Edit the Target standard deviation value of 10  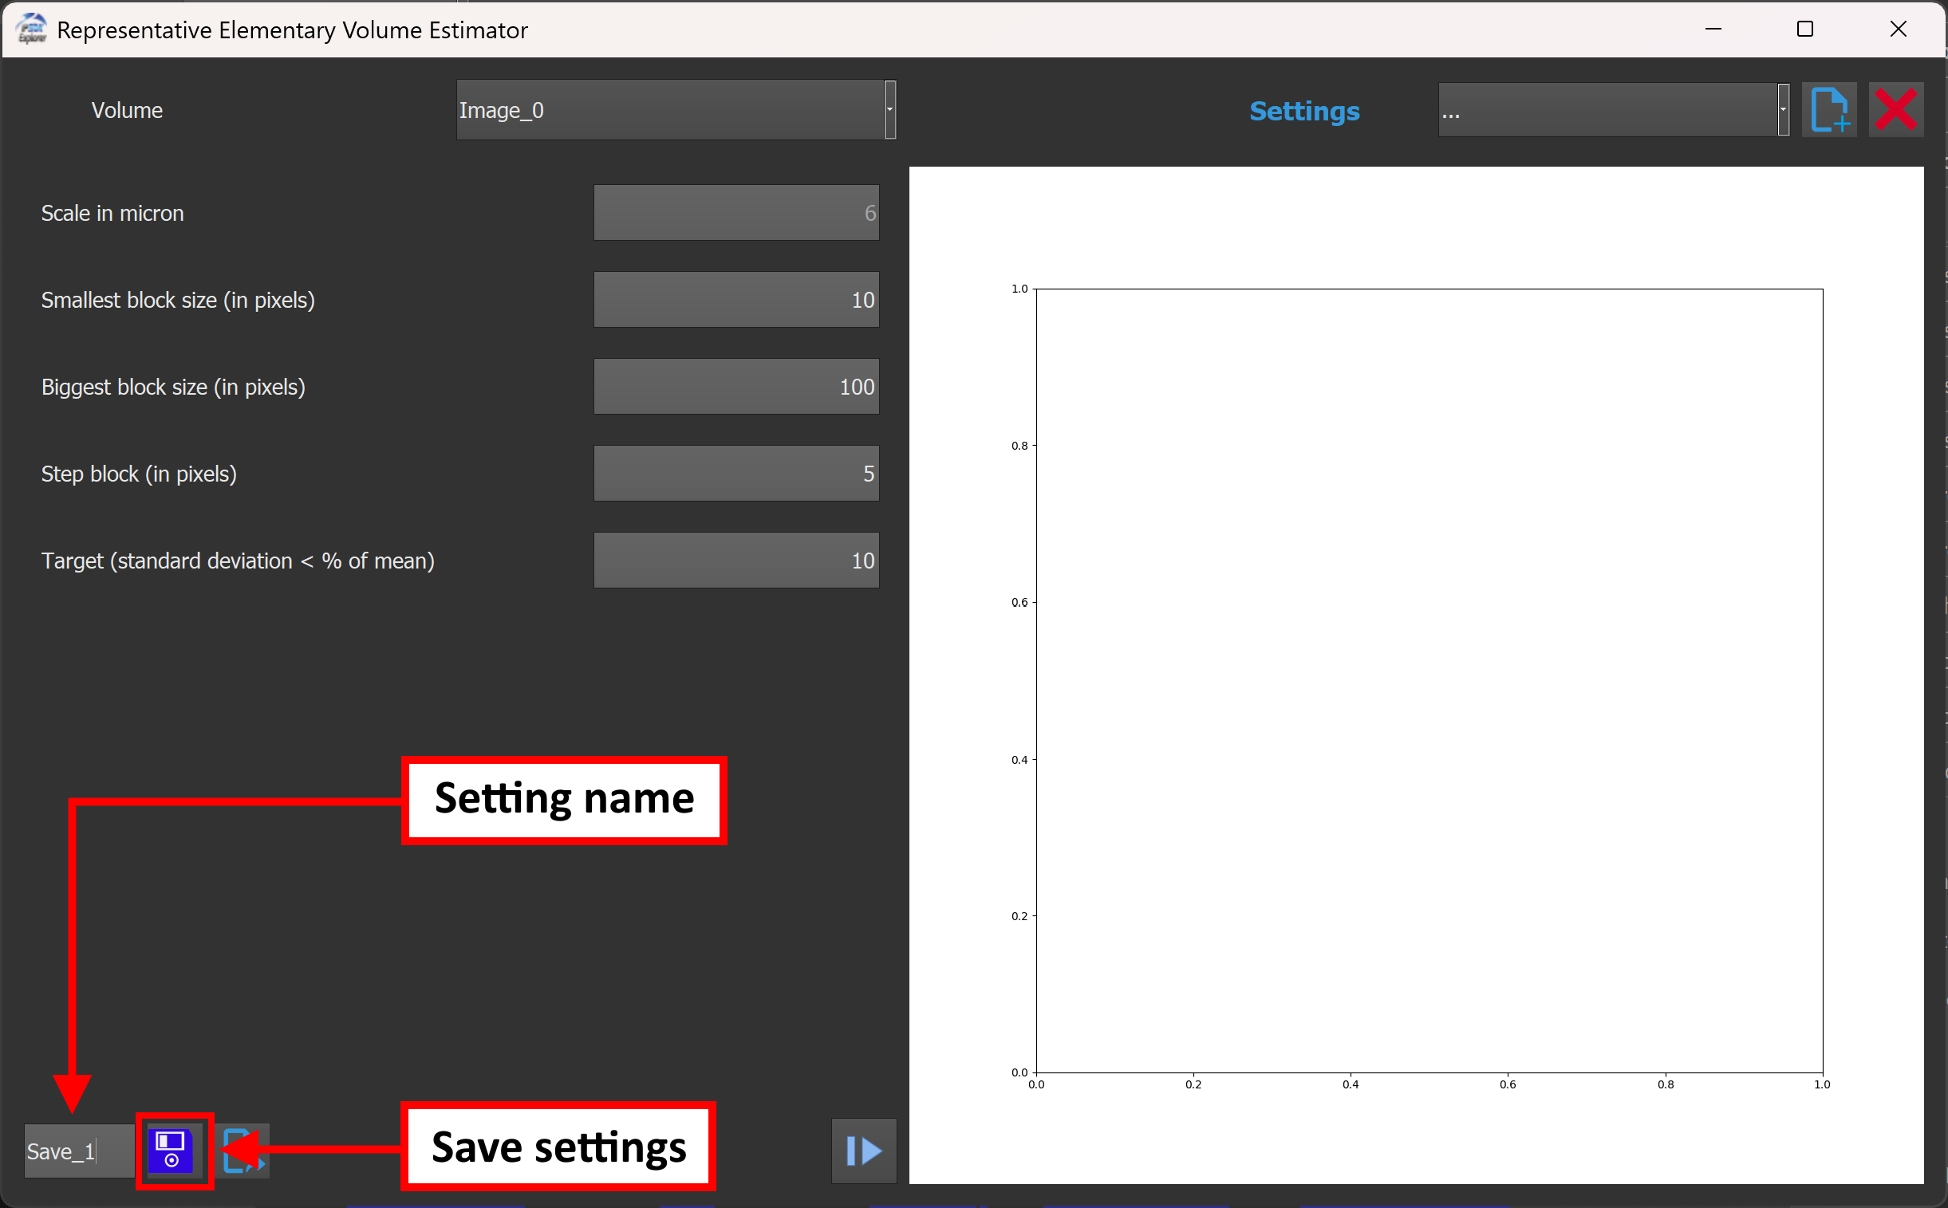pos(735,559)
